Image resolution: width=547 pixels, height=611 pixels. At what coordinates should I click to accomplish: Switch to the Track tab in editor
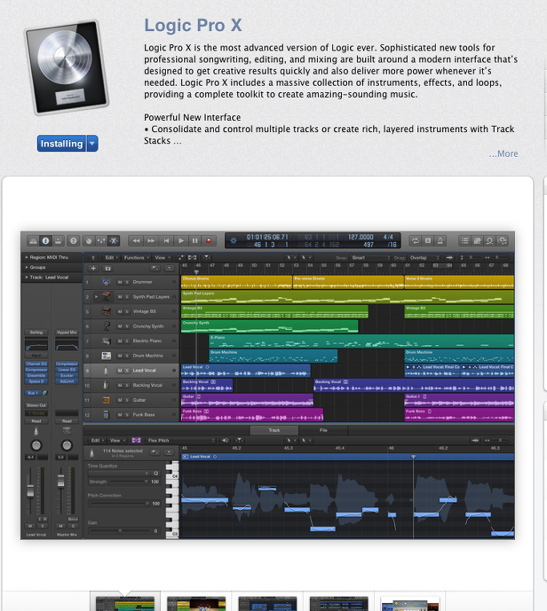coord(274,430)
